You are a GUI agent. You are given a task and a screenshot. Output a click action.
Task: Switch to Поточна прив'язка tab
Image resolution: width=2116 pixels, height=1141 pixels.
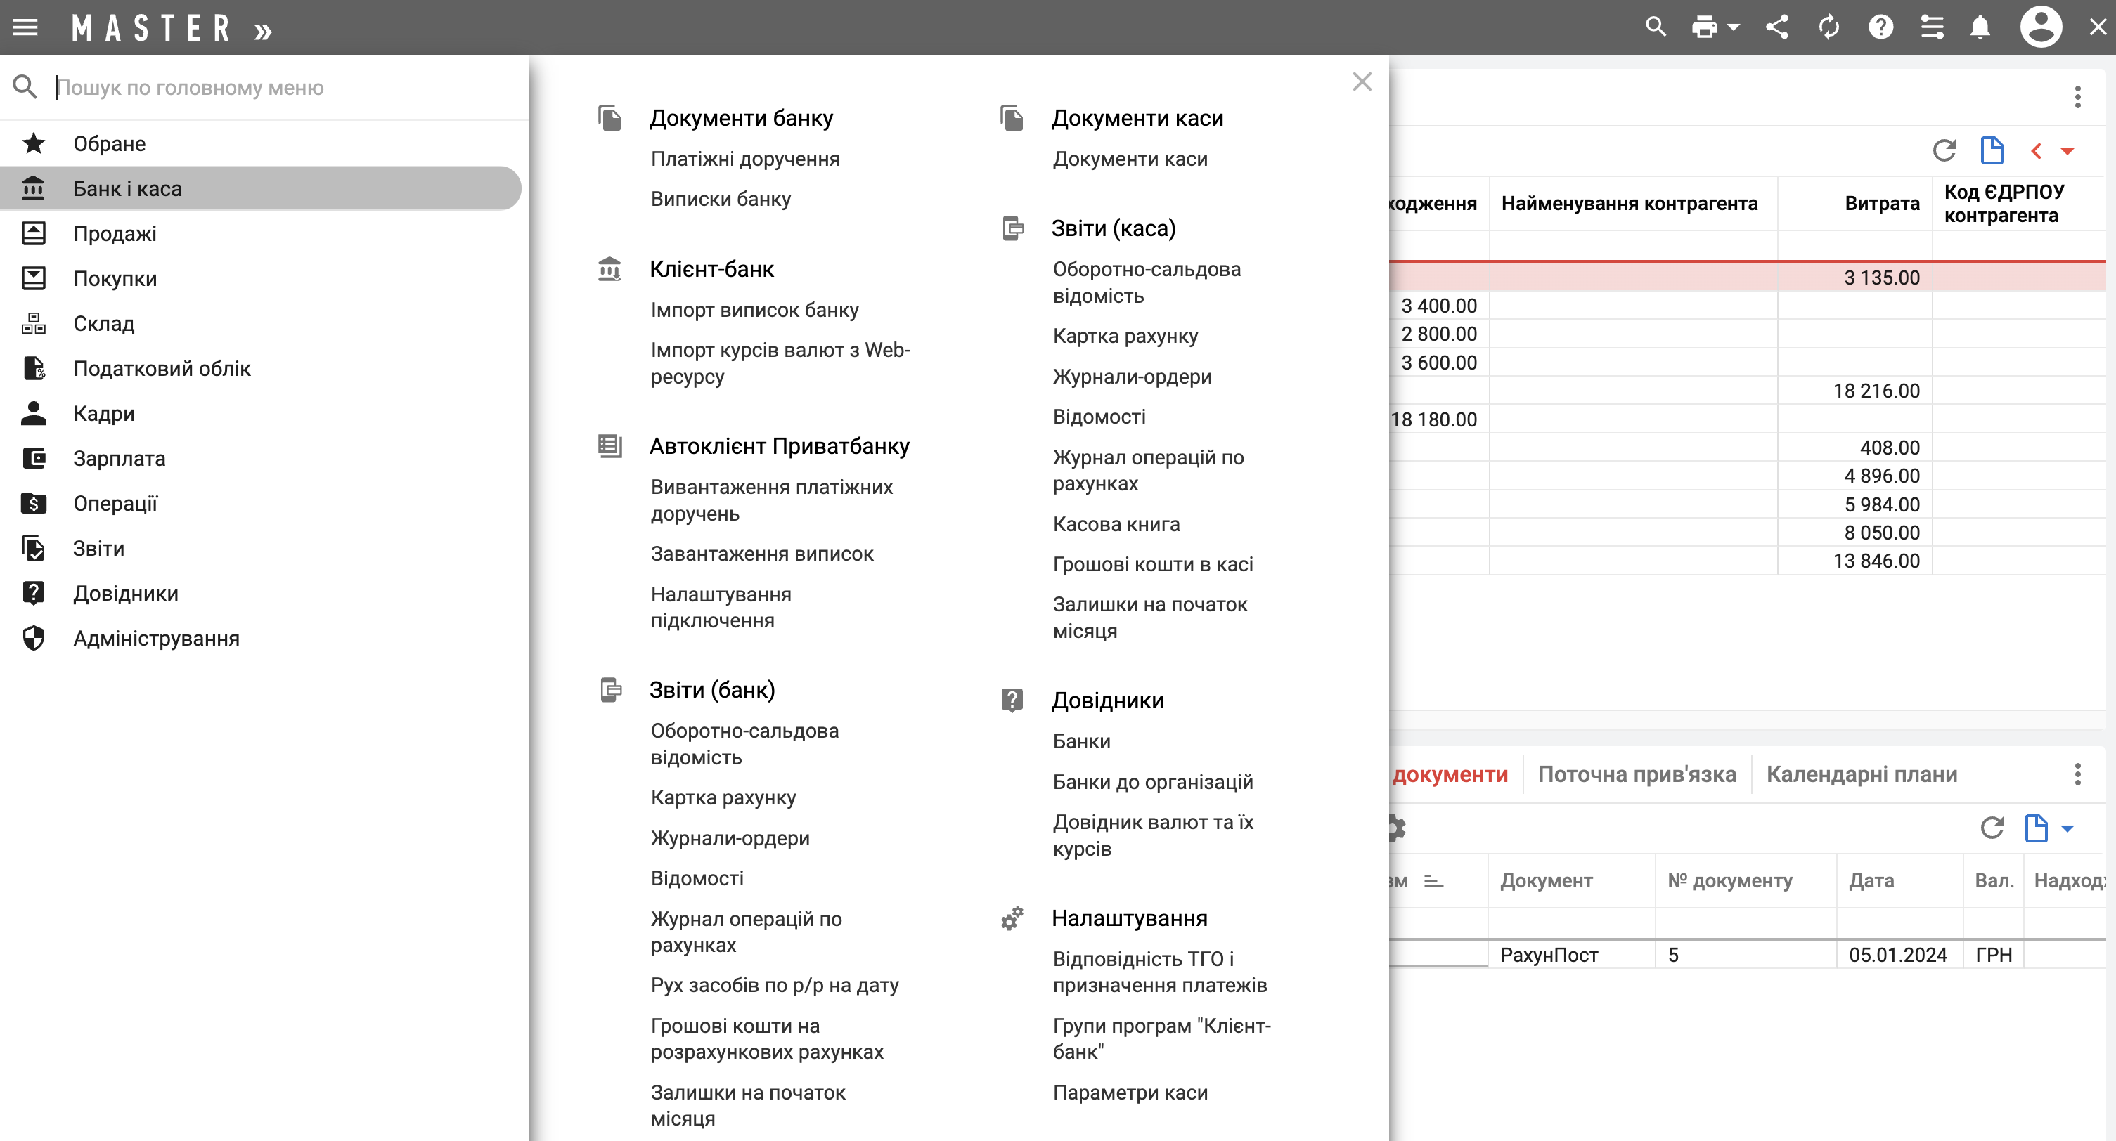point(1637,774)
